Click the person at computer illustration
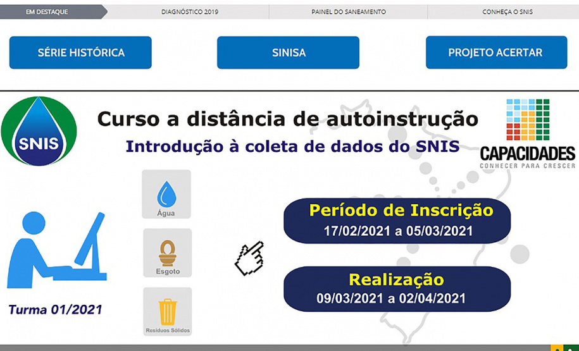 click(x=57, y=250)
